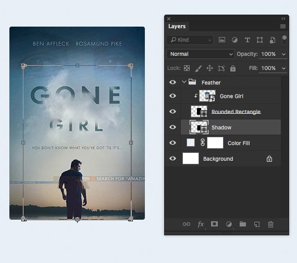Click Feather group folder icon

pyautogui.click(x=192, y=82)
